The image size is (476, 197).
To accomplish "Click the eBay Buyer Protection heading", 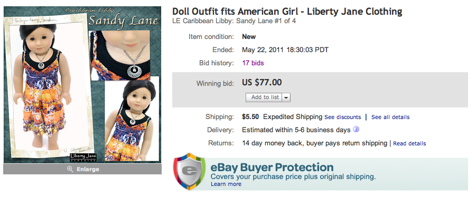I will [x=272, y=167].
